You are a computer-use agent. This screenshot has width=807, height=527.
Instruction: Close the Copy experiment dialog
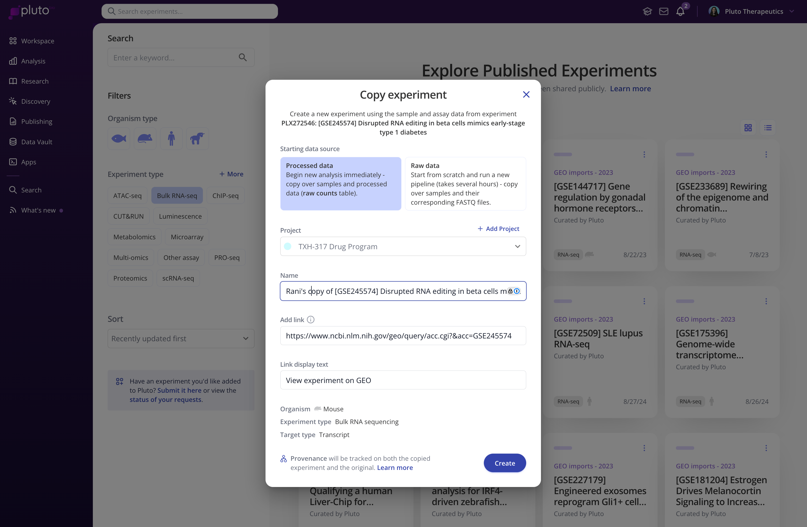526,95
